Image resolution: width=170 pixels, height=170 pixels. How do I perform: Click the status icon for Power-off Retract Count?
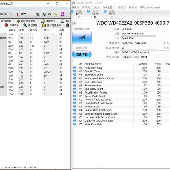tap(75, 99)
